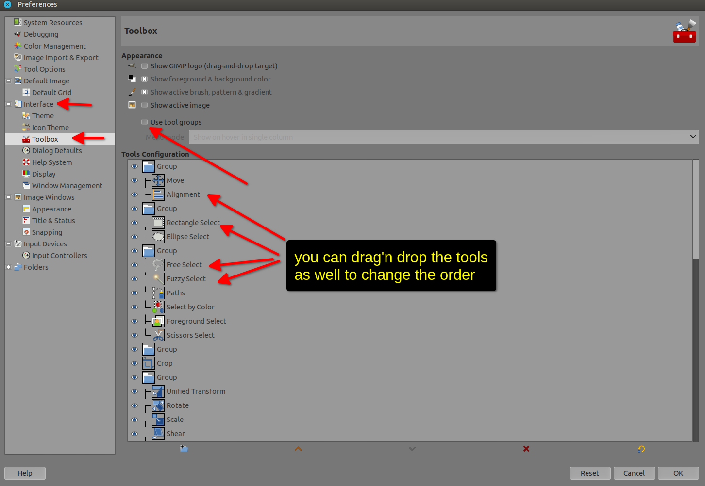Toggle visibility eye for Paths tool
705x486 pixels.
134,293
